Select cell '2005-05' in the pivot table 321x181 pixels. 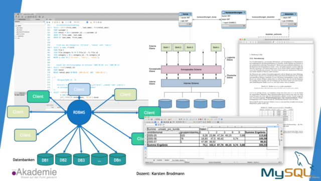click(164, 135)
